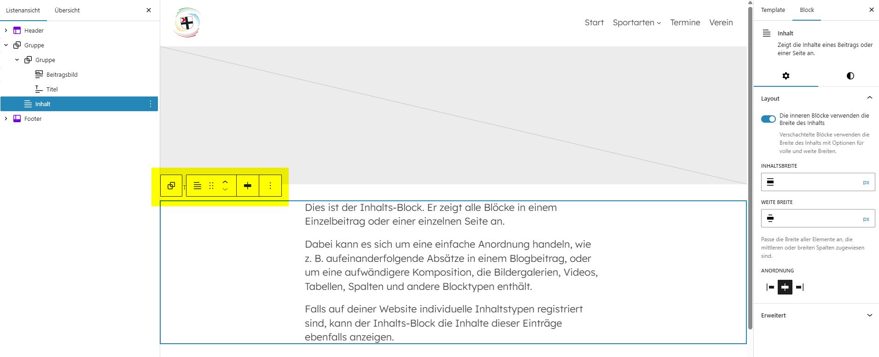Viewport: 879px width, 357px height.
Task: Select right-justify Anordnung option
Action: point(800,287)
